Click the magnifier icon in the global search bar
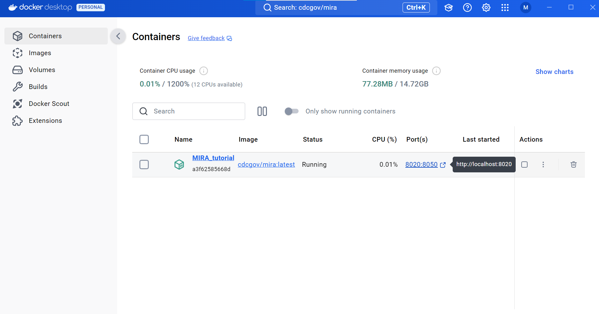The width and height of the screenshot is (599, 314). (267, 8)
